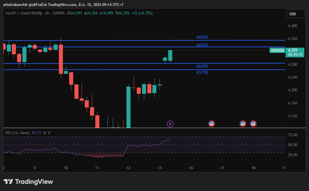
Task: Click the high value 4,326 in legend
Action: [93, 13]
